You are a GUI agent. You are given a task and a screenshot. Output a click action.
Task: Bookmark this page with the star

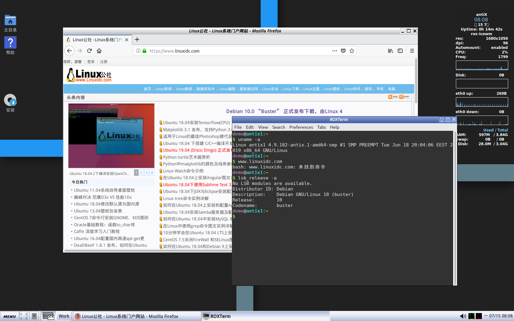click(x=352, y=51)
